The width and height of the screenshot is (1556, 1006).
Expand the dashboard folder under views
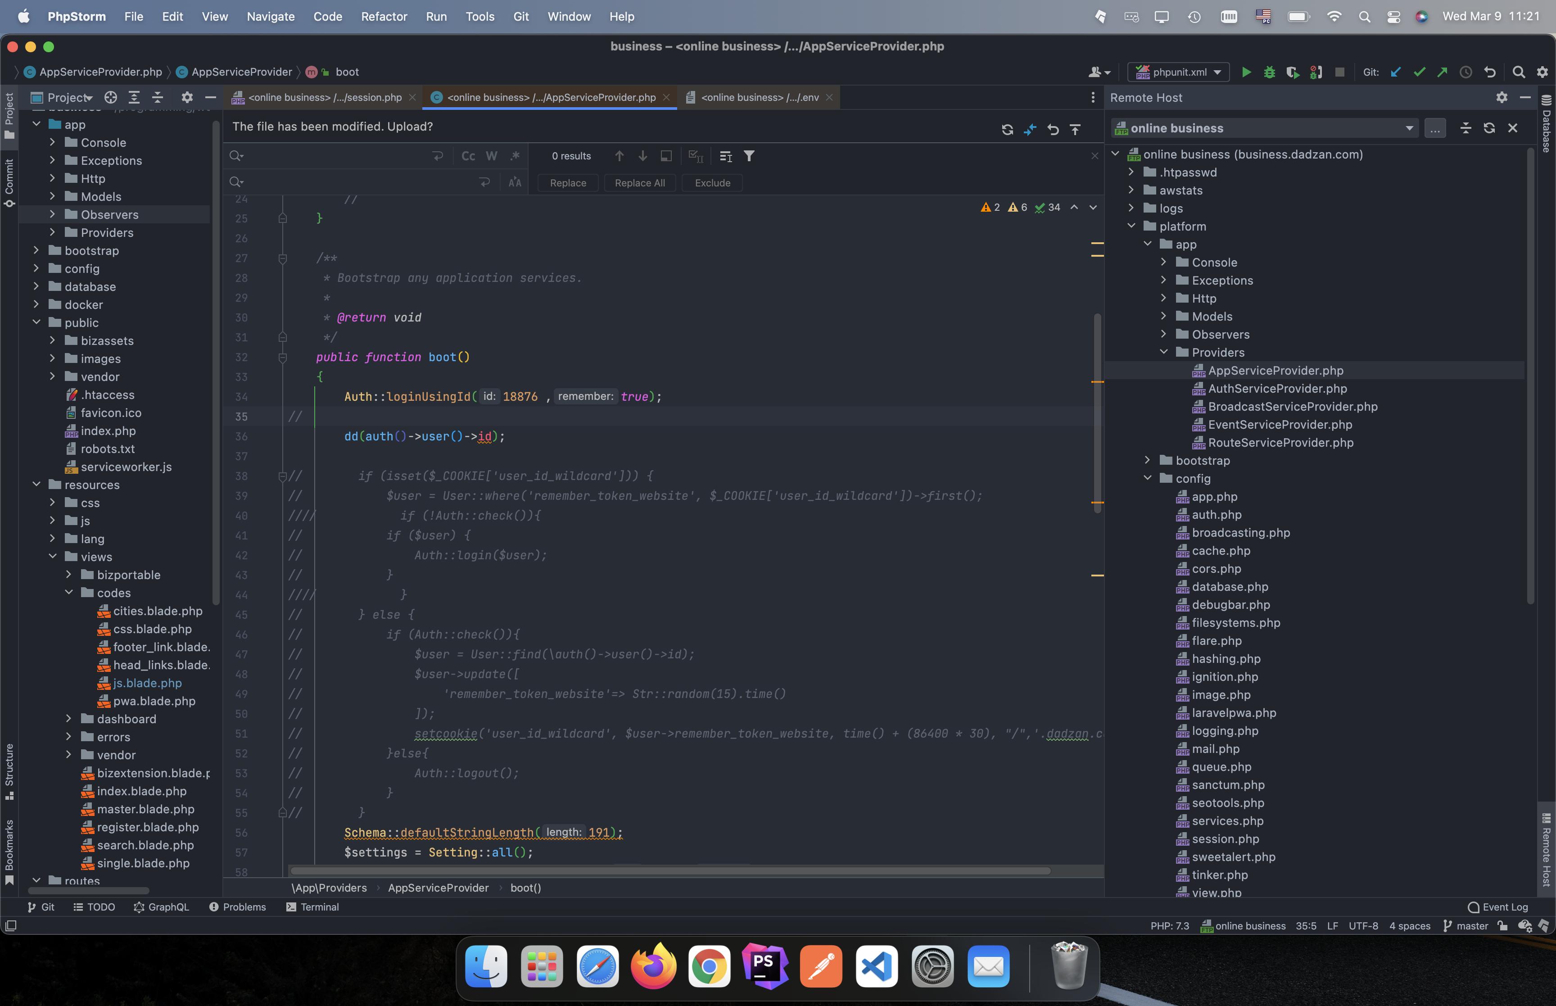(x=68, y=719)
